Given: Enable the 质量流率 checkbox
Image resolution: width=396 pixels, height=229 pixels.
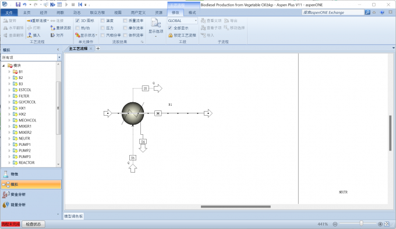Looking at the screenshot, I should tap(125, 21).
